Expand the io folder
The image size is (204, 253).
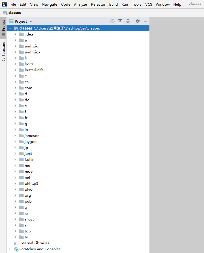(x=15, y=130)
